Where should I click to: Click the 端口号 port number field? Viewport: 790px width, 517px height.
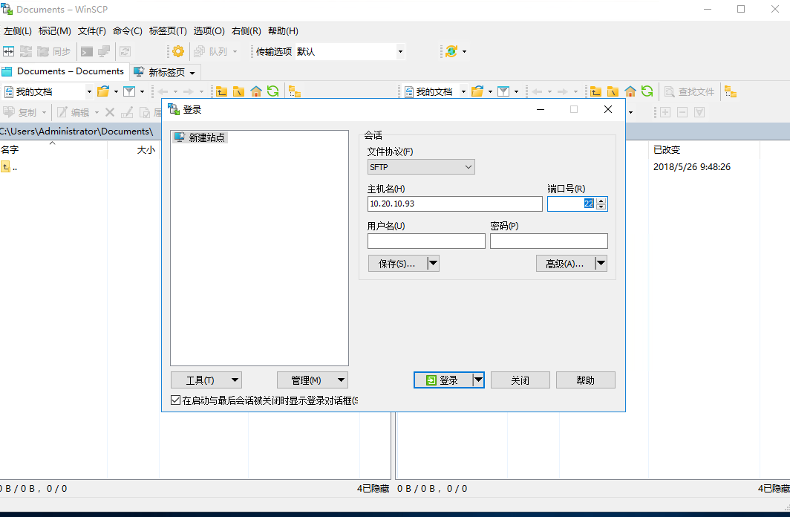point(572,204)
